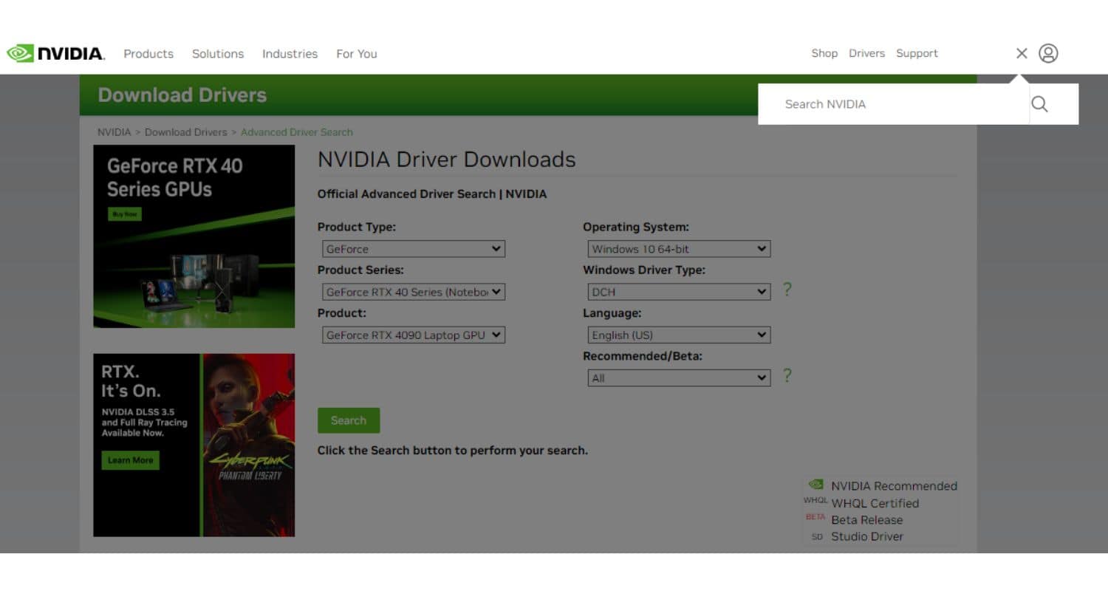Open the Industries menu
1108x591 pixels.
tap(290, 54)
